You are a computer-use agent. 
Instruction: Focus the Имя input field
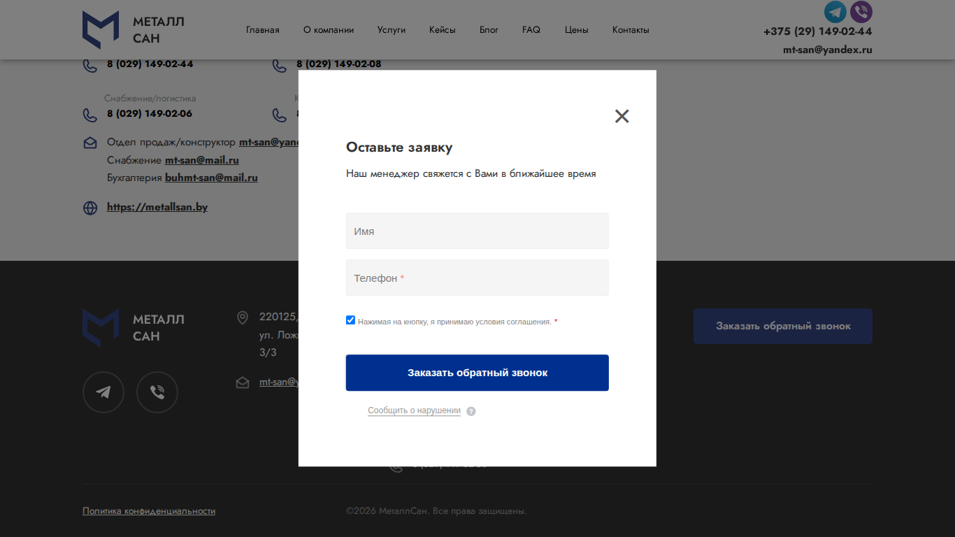click(477, 231)
